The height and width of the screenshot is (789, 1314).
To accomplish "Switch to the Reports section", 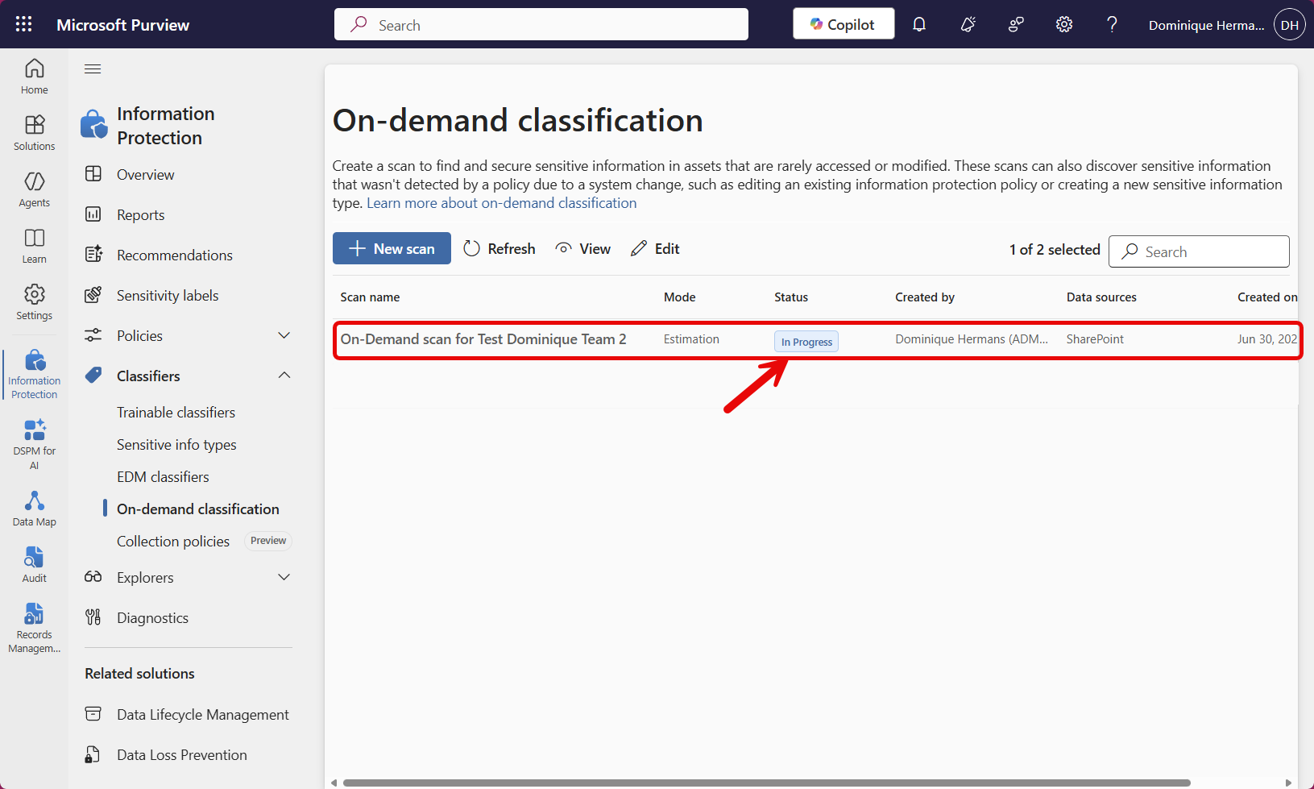I will tap(141, 214).
